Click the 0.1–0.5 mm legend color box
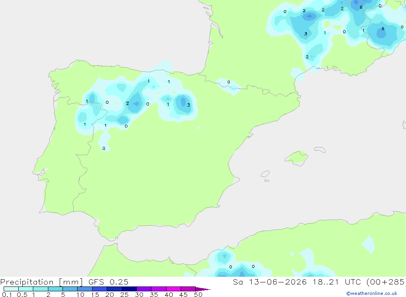The image size is (406, 297). point(11,289)
